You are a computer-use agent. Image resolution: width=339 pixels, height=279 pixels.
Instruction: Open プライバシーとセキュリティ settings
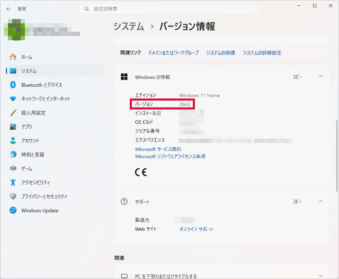pyautogui.click(x=55, y=196)
